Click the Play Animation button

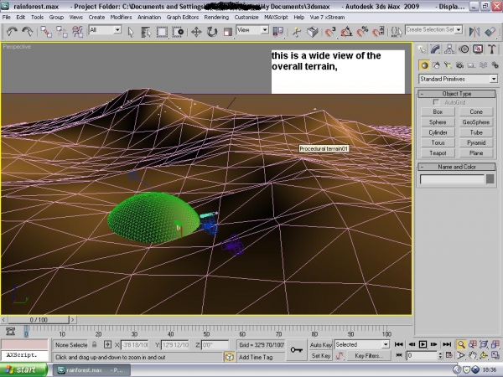point(423,344)
